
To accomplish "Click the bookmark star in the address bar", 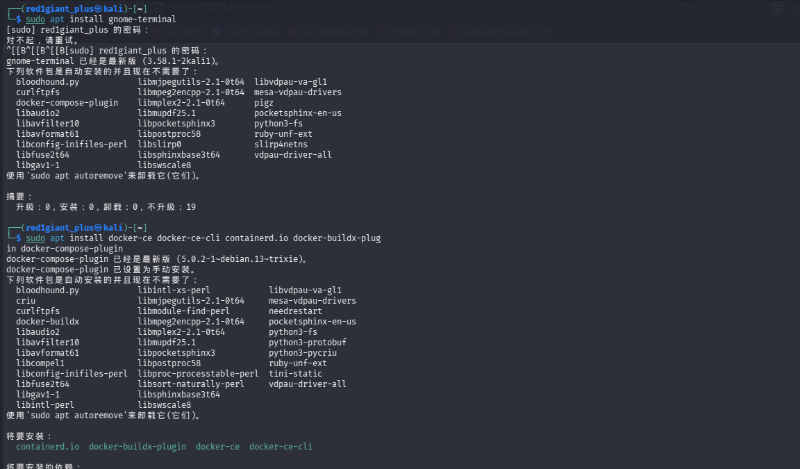I will (685, 7).
